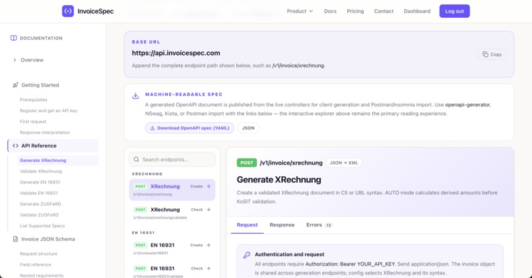
Task: Click the arrow on XRechnung Create row
Action: [x=209, y=186]
